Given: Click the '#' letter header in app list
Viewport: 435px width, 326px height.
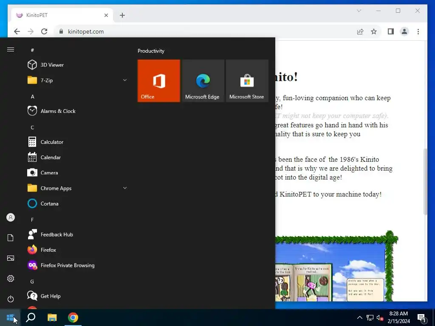Looking at the screenshot, I should coord(32,50).
